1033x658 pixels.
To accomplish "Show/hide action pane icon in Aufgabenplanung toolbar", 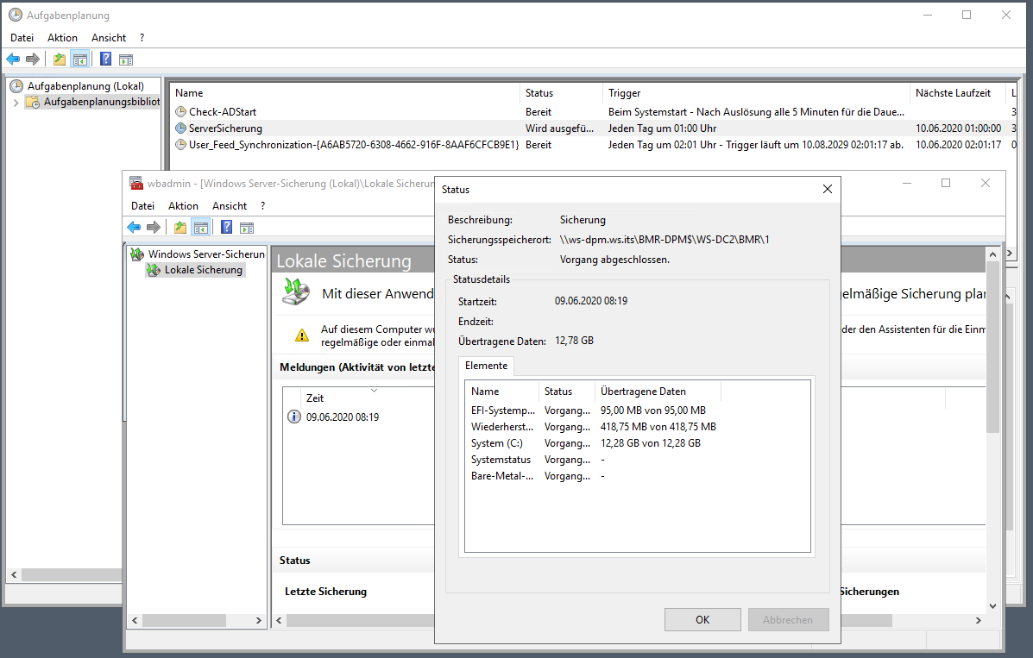I will coord(126,60).
